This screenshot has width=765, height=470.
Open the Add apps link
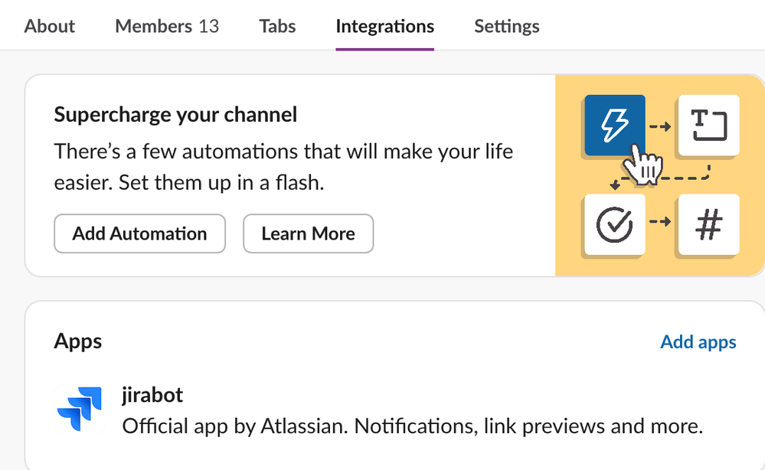coord(698,341)
